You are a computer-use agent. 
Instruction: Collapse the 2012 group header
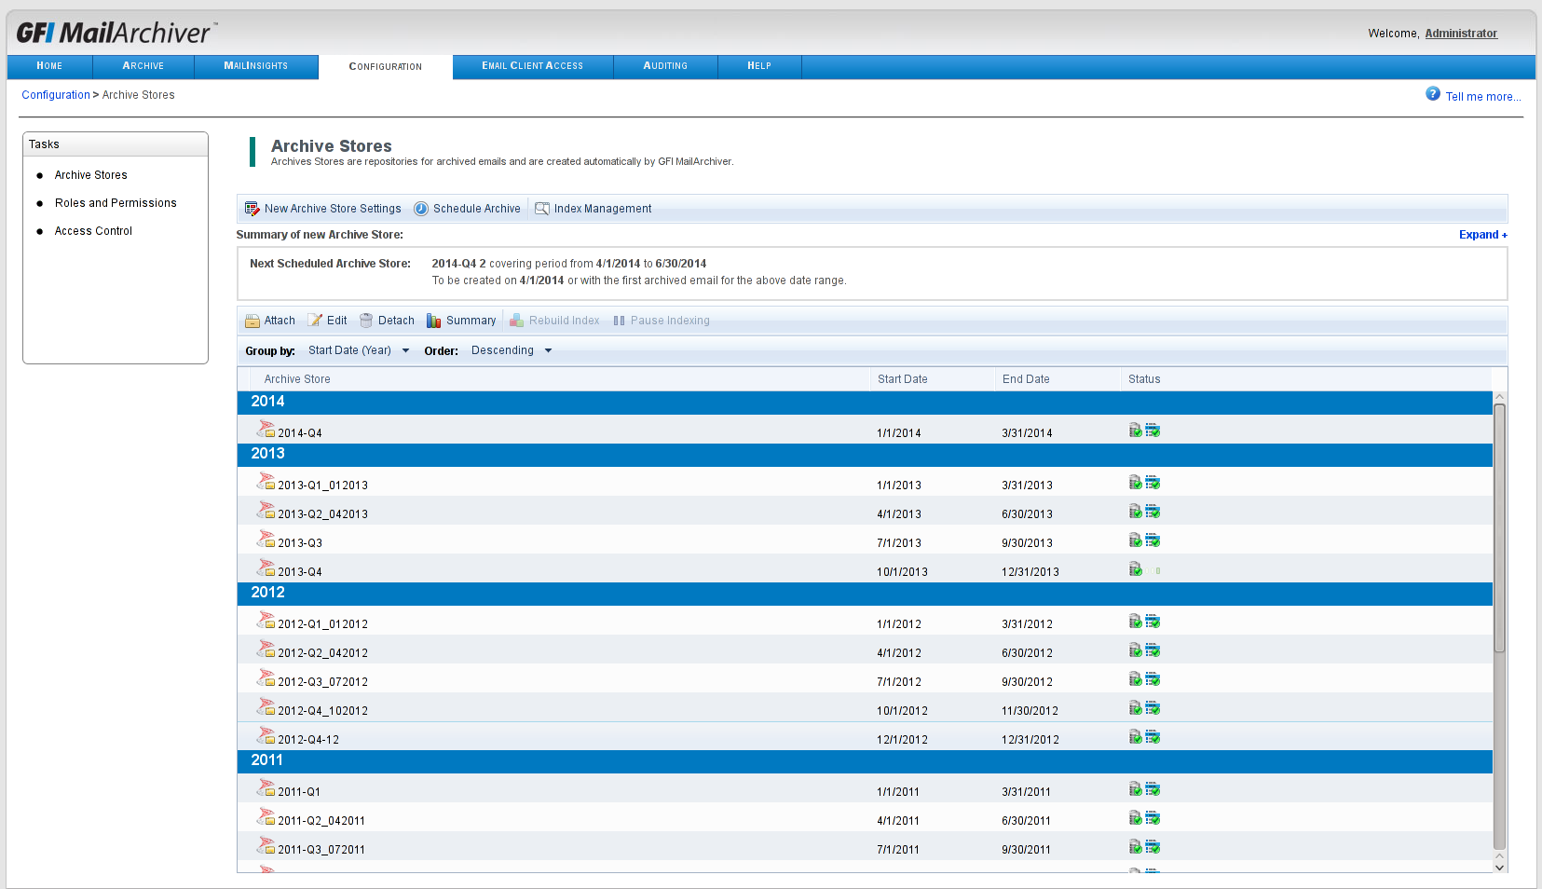865,593
